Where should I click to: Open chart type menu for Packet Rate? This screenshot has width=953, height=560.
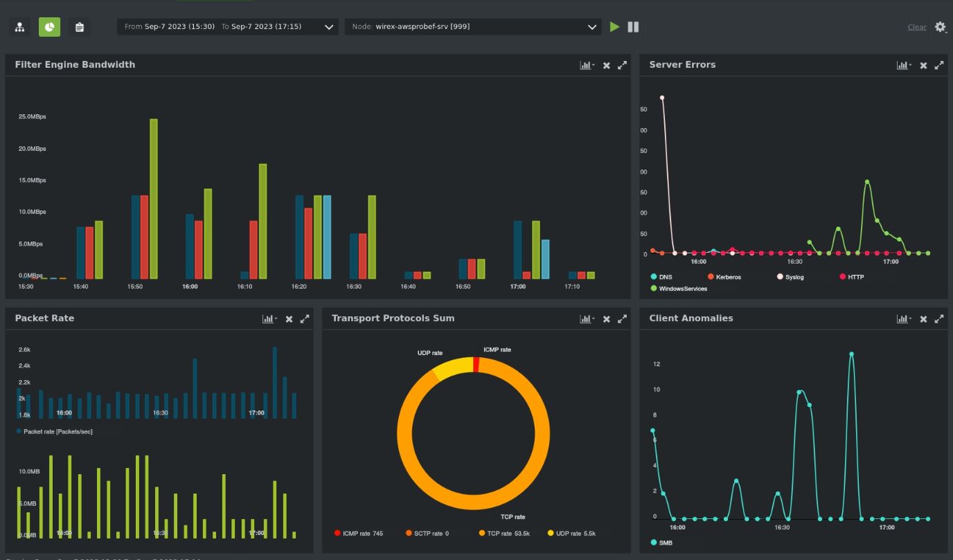(269, 319)
